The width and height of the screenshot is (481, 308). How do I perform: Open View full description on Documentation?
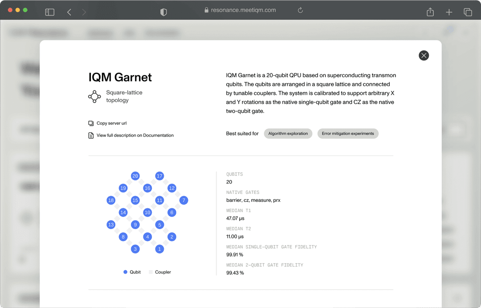135,135
